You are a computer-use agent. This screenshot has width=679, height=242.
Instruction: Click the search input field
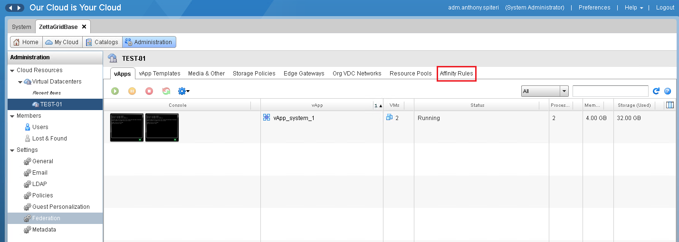pos(610,91)
